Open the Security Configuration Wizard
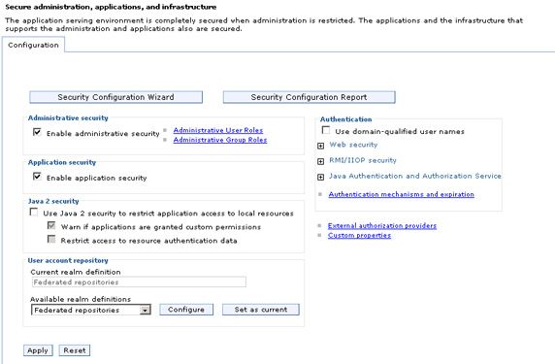 115,97
